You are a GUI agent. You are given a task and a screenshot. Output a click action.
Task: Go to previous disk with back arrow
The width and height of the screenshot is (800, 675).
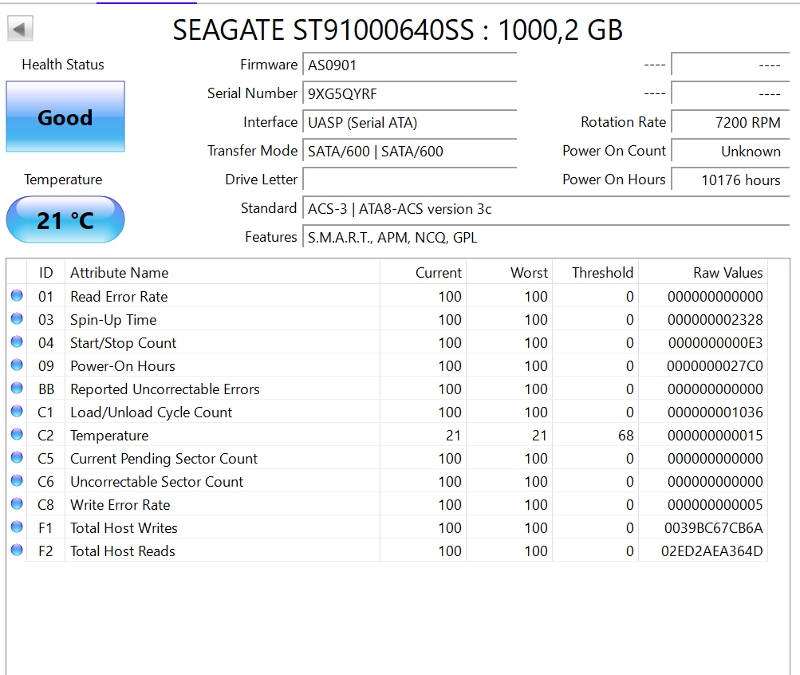[21, 29]
